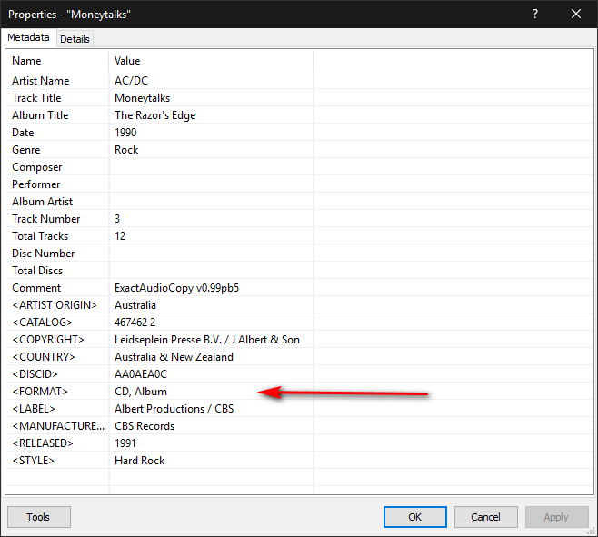Select DISCID value AA0AEA0C
Screen dimensions: 598x537
tap(141, 374)
